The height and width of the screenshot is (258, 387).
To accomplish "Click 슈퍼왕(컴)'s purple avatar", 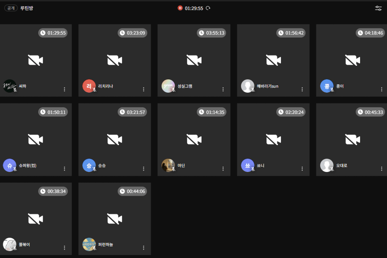I will click(x=10, y=165).
